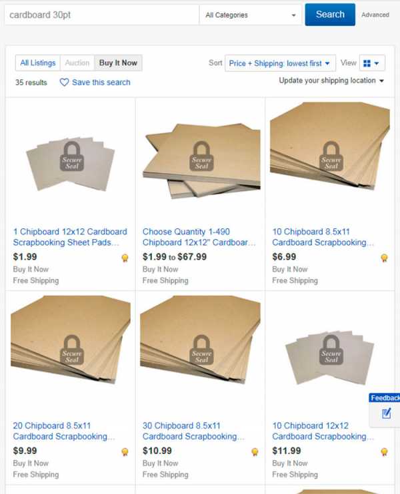Click the heart icon beside Save this search
400x494 pixels.
click(x=64, y=83)
